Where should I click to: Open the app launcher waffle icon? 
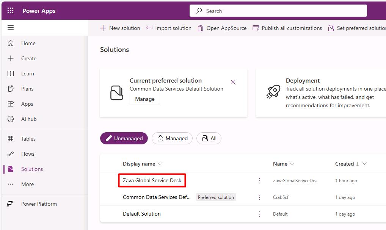point(10,11)
